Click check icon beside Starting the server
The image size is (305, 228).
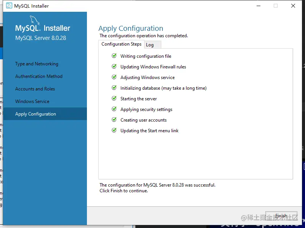click(114, 98)
